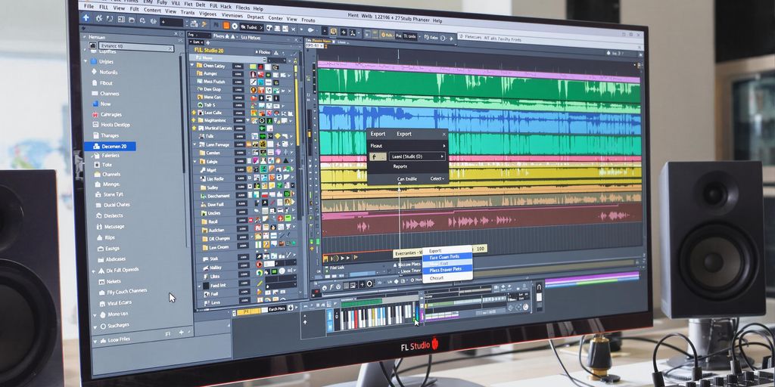
Task: Click the Hoots Destiop icon in the sidebar
Action: coord(95,125)
